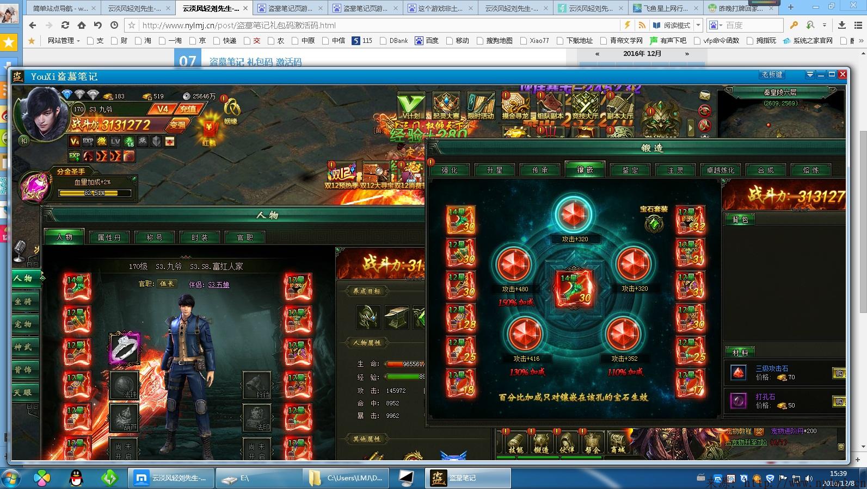Open the 副本大厅 icon

tap(620, 105)
